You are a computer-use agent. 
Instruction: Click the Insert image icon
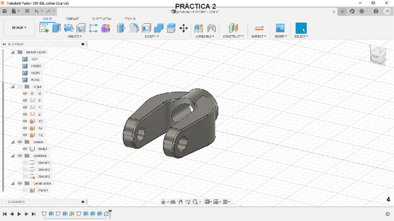[280, 28]
